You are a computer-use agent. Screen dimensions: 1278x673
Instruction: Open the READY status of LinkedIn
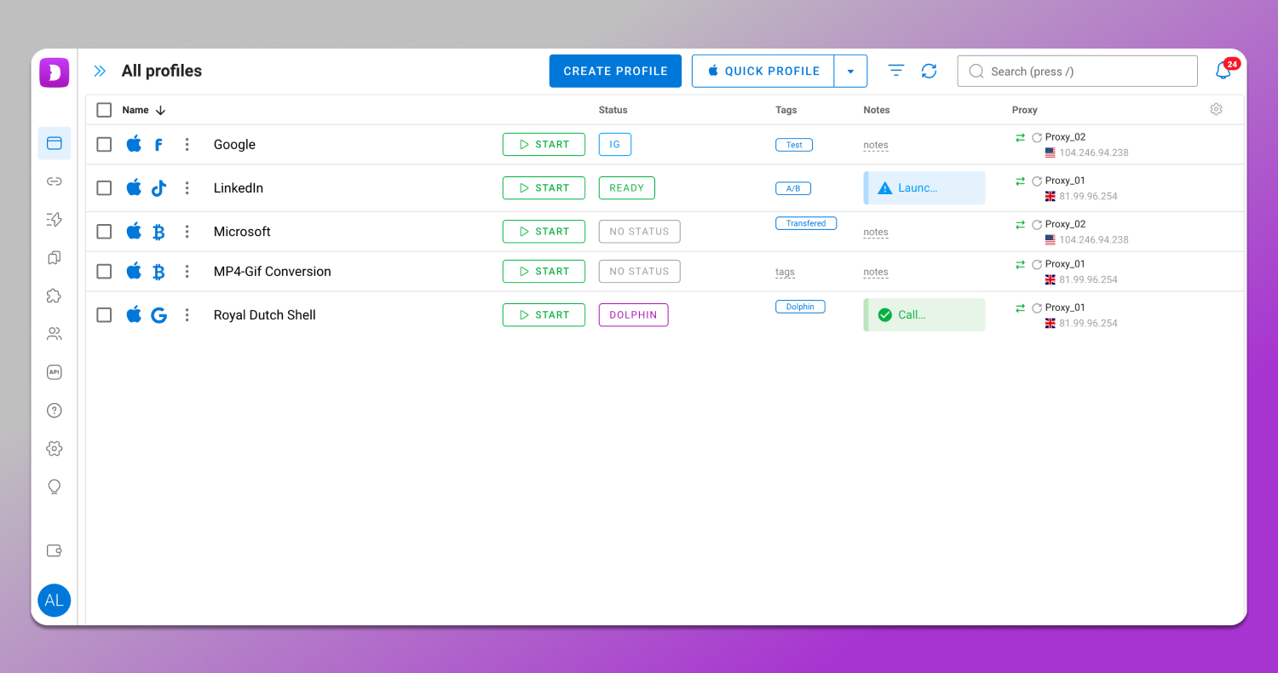click(626, 188)
